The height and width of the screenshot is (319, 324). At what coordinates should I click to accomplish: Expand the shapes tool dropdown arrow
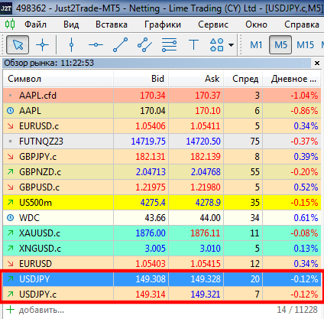[x=231, y=45]
